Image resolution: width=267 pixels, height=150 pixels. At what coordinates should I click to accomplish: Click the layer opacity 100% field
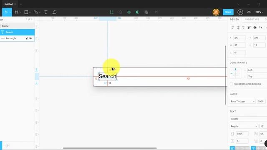[261, 101]
